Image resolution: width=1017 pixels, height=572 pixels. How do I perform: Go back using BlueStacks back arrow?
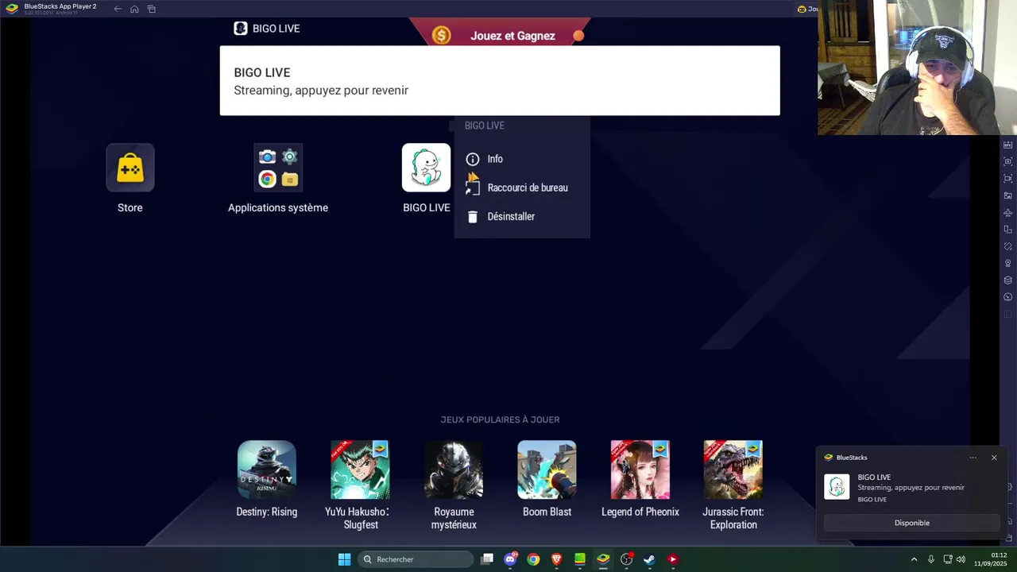(118, 9)
